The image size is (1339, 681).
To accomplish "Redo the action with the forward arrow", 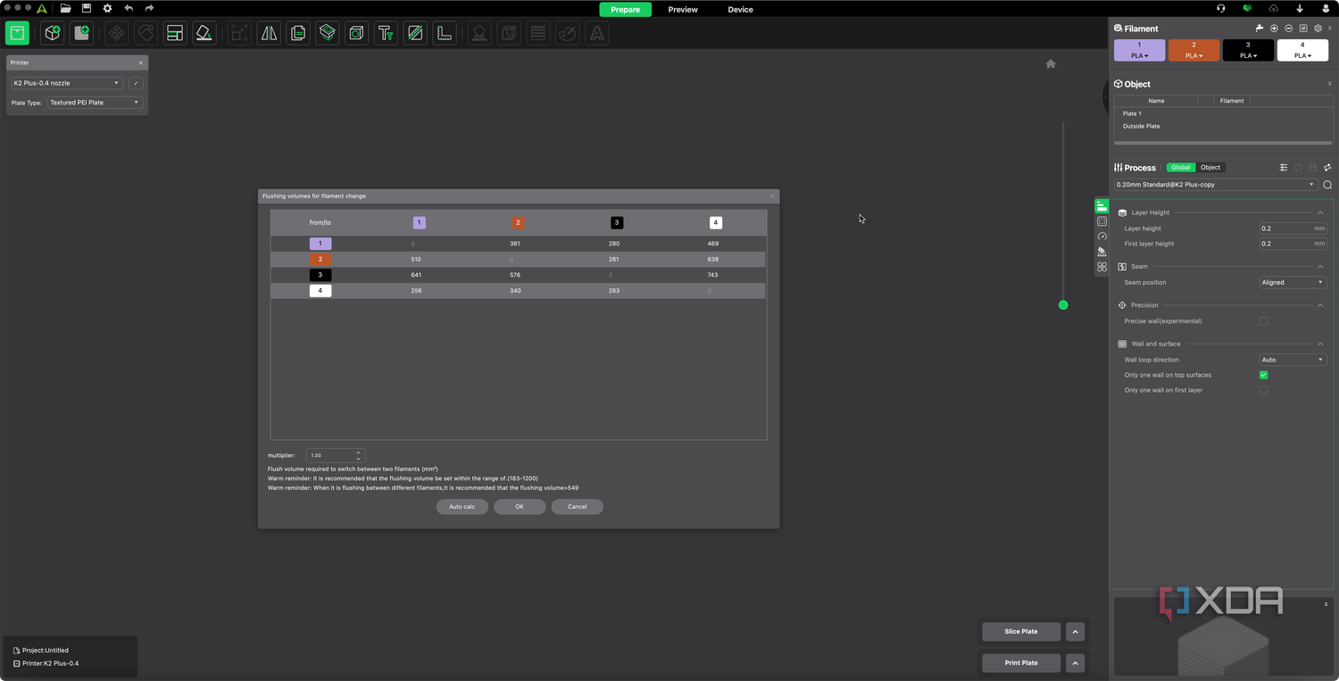I will tap(149, 9).
